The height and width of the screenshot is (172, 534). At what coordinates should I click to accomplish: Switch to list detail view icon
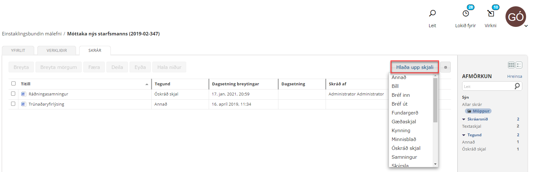pos(519,65)
